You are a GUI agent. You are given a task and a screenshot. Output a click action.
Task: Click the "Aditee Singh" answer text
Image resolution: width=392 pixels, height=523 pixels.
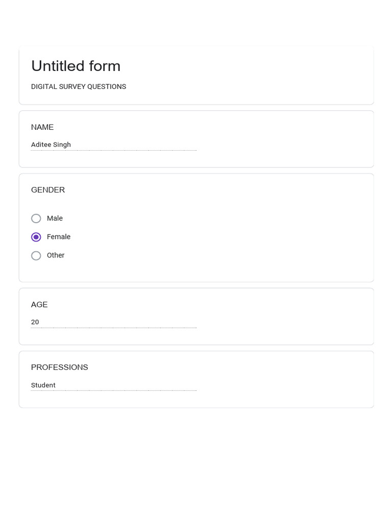(51, 145)
